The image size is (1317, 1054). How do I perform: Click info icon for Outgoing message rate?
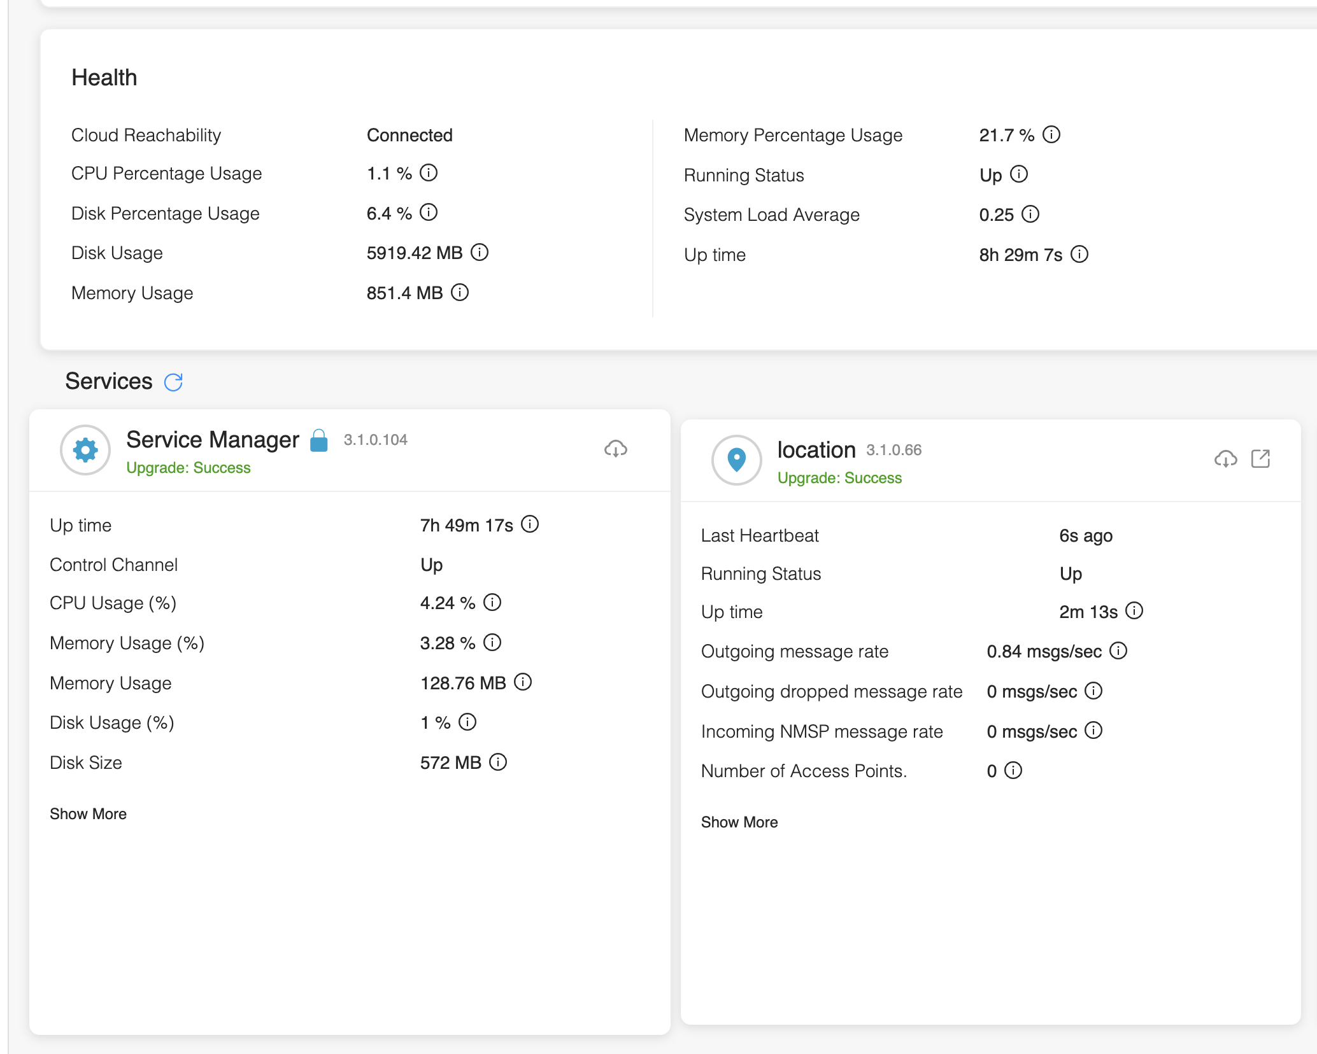point(1118,651)
